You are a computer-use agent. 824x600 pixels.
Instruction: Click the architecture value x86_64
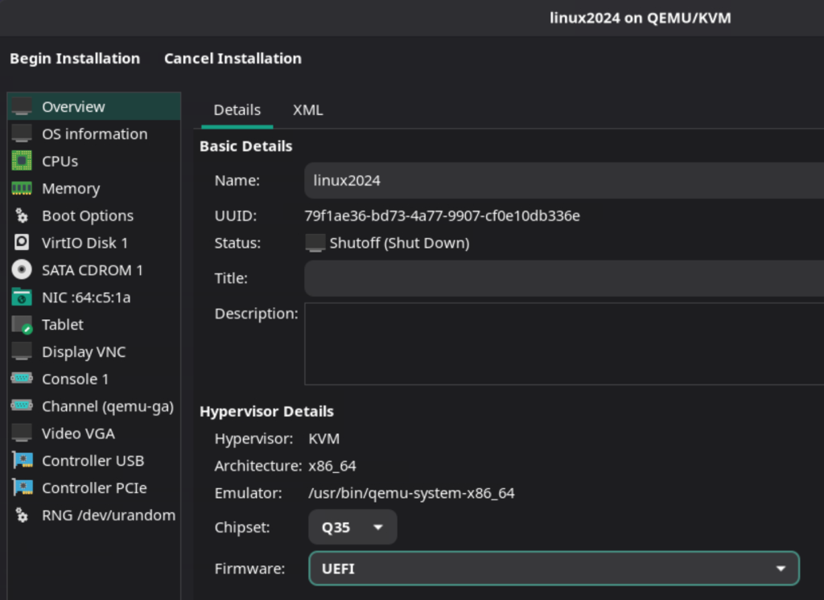pos(332,466)
